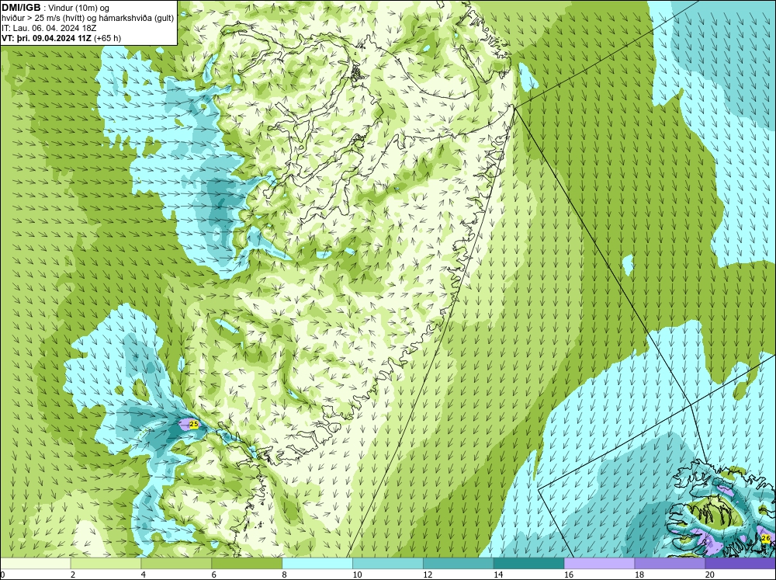
Task: Select the 14-16 m/s dark teal swatch
Action: (x=528, y=564)
